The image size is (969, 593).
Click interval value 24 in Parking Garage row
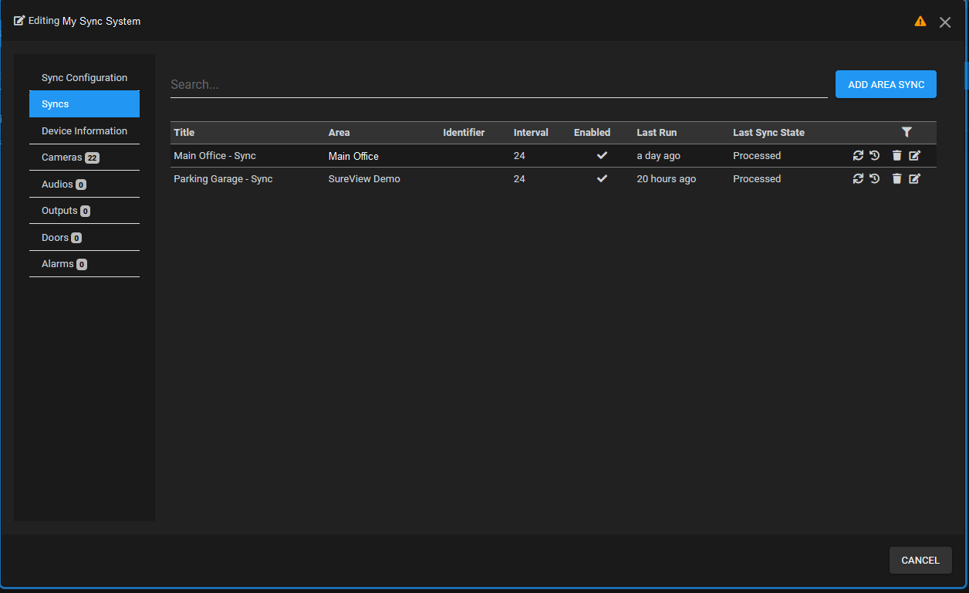pos(519,179)
